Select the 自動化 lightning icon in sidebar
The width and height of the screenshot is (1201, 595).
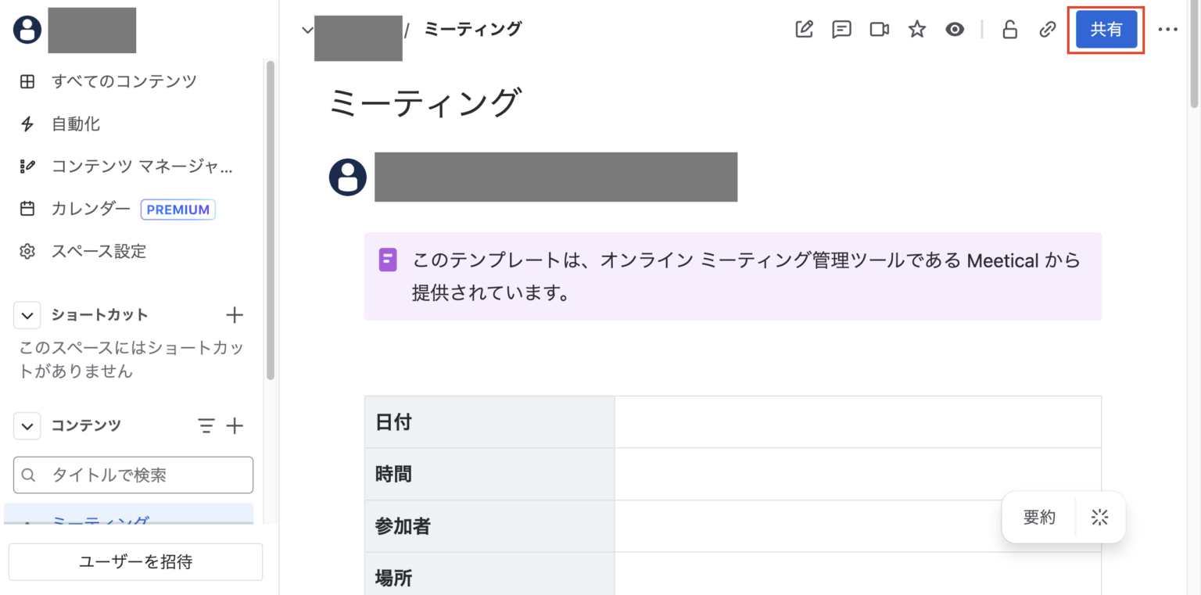click(x=27, y=124)
